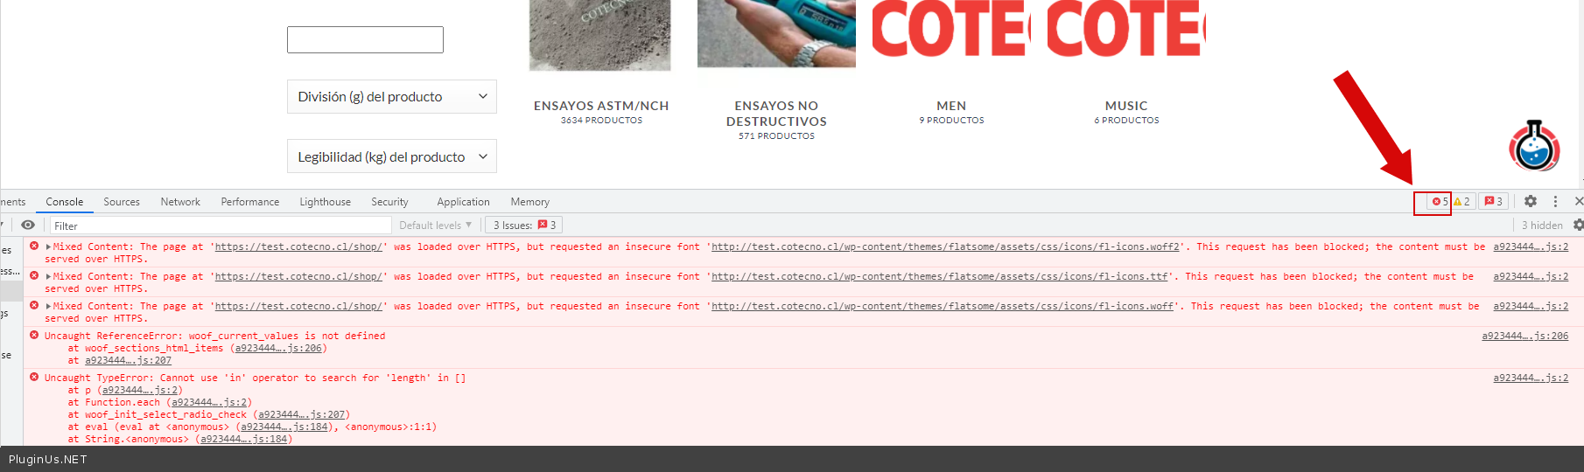Click the console Filter input field

click(x=219, y=226)
